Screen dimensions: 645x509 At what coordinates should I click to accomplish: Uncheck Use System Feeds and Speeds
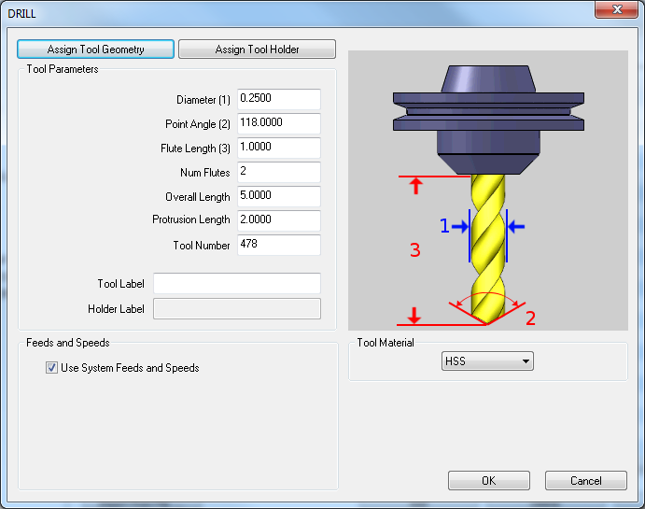(51, 367)
